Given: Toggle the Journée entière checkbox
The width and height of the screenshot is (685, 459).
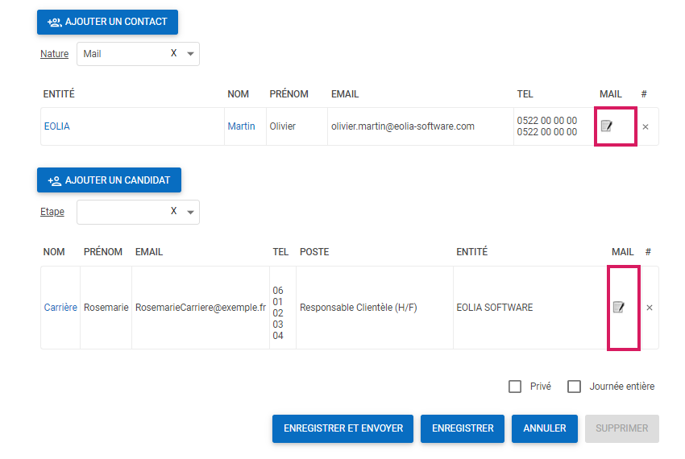Looking at the screenshot, I should (574, 387).
